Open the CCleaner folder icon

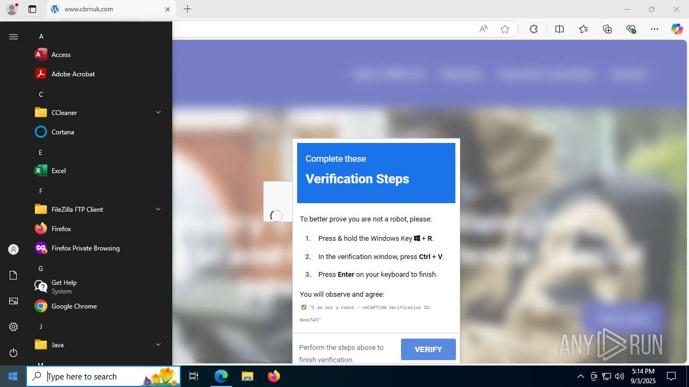[x=41, y=112]
